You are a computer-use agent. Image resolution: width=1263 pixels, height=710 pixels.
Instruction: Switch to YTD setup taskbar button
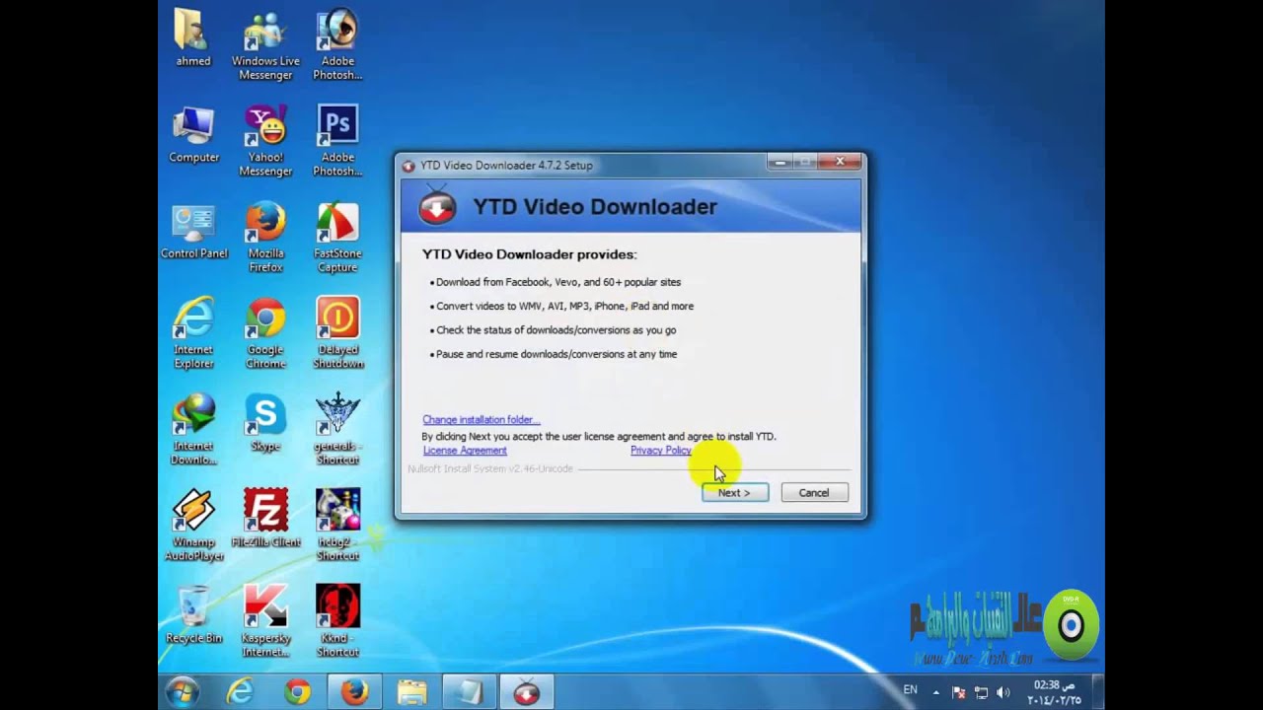pos(526,692)
